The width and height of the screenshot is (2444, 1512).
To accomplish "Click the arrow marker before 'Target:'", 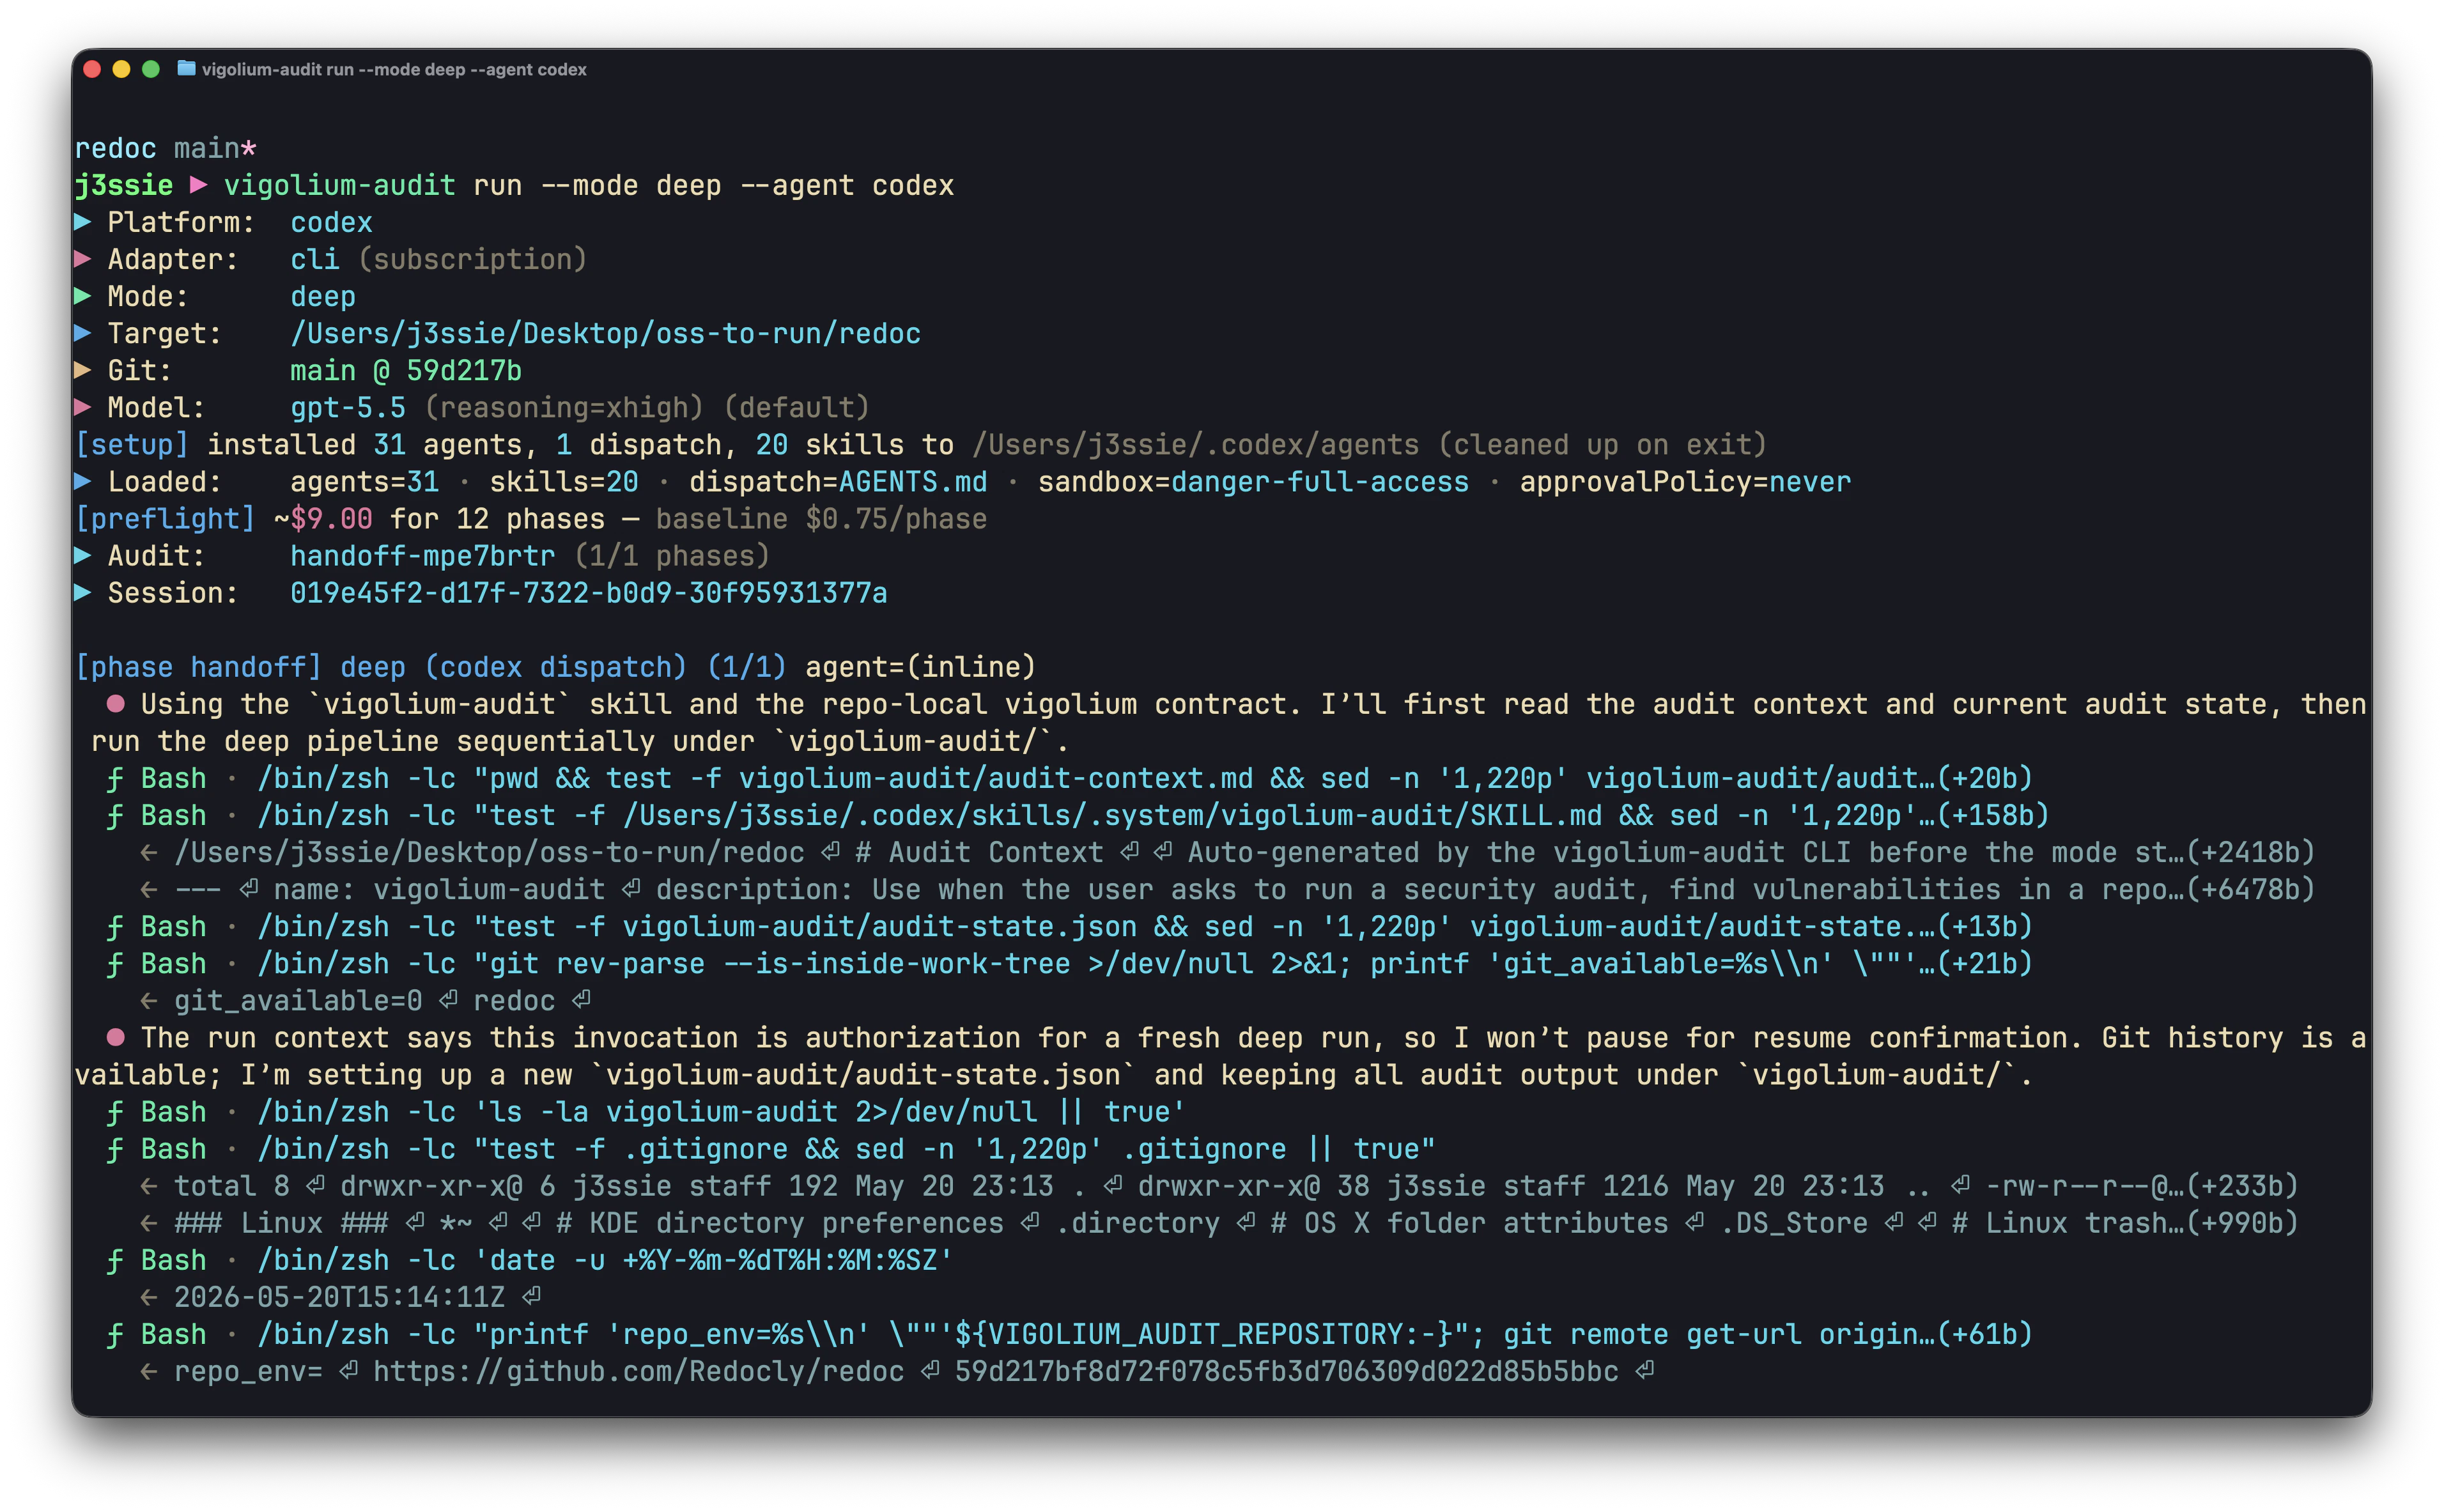I will point(83,333).
